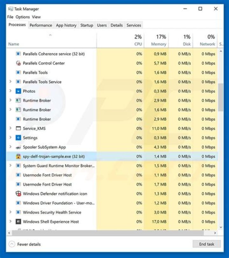Screen dimensions: 229x258
Task: Click the scroll down arrow of process list
Action: coord(221,227)
